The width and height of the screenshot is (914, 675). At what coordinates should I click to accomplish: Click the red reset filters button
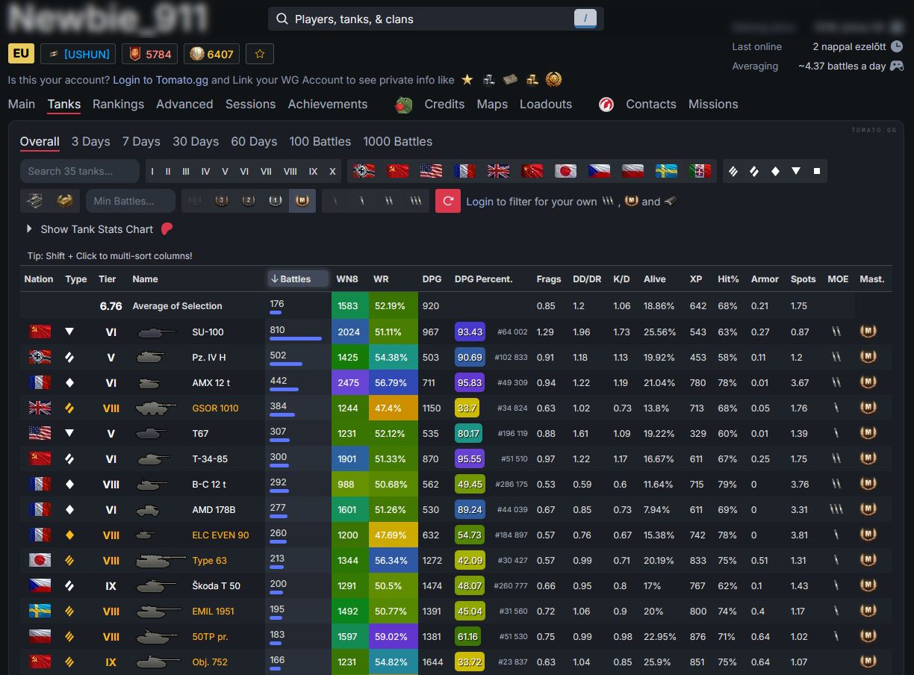point(448,201)
